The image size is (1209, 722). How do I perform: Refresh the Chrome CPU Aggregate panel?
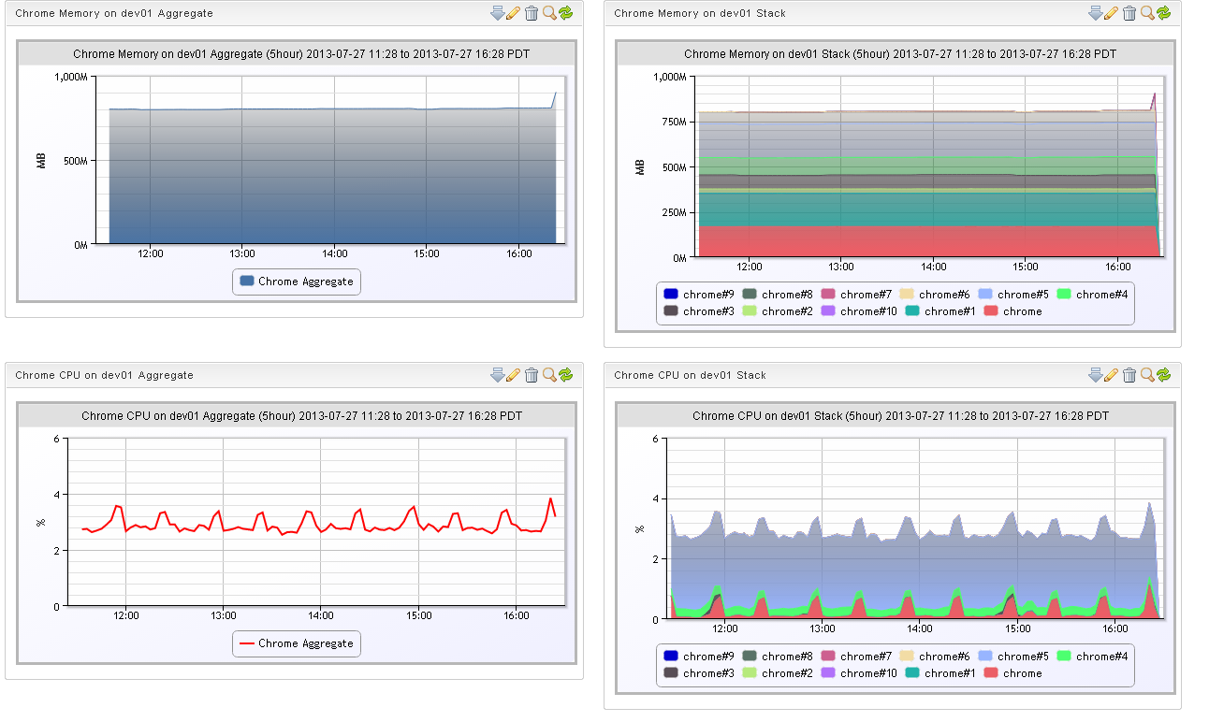click(x=565, y=374)
